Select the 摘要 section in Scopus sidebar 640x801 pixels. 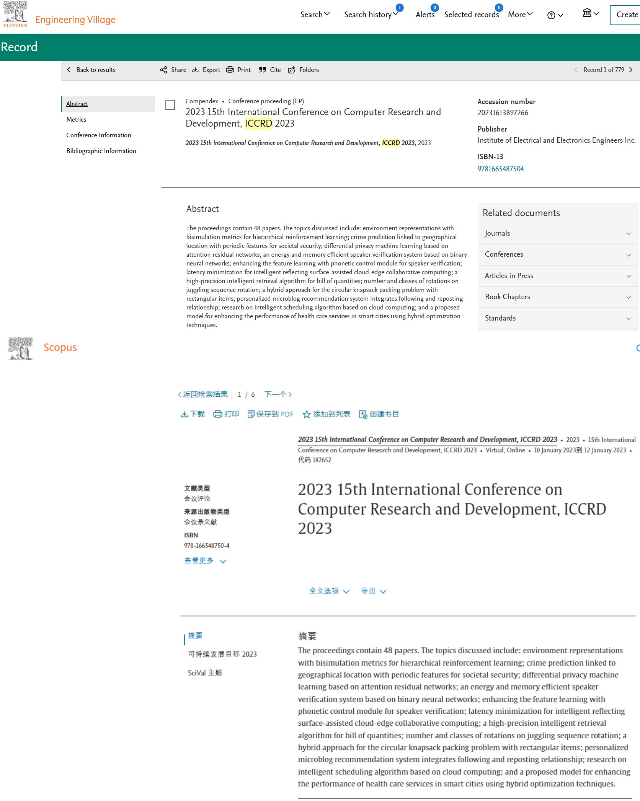195,636
